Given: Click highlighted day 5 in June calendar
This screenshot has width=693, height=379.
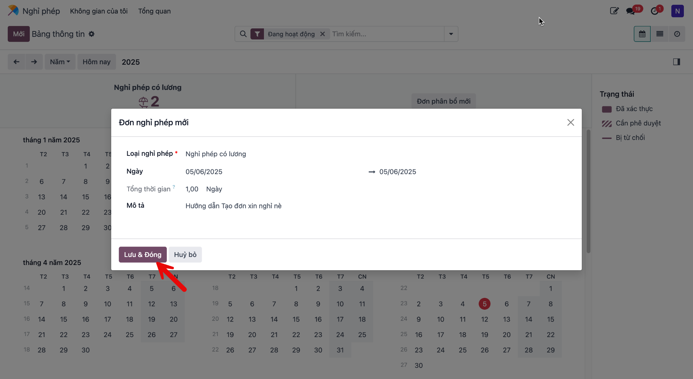Looking at the screenshot, I should coord(484,304).
